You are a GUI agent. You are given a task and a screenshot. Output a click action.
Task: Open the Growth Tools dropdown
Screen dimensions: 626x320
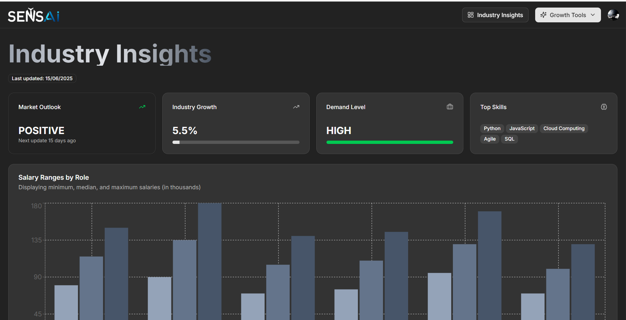(x=568, y=15)
